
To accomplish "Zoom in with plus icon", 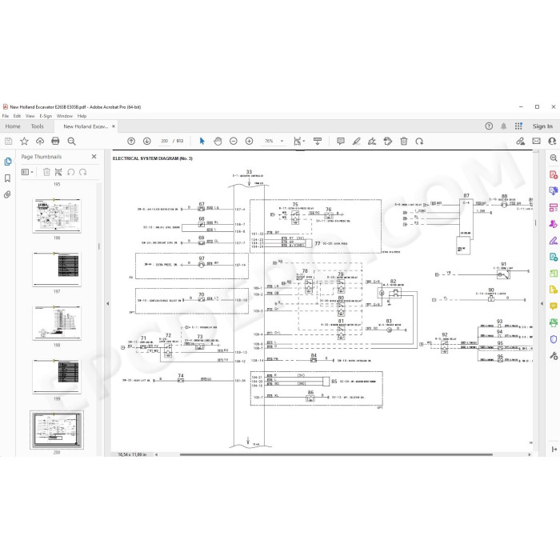I will pos(250,141).
